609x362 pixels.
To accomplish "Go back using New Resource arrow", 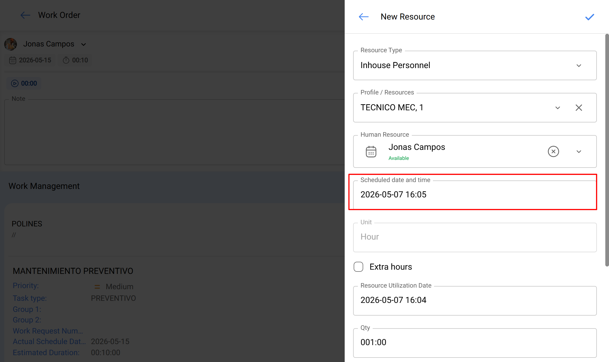I will (x=363, y=17).
